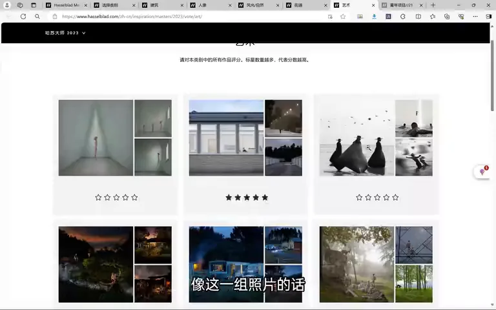Open the split screen icon
496x310 pixels.
click(x=418, y=16)
